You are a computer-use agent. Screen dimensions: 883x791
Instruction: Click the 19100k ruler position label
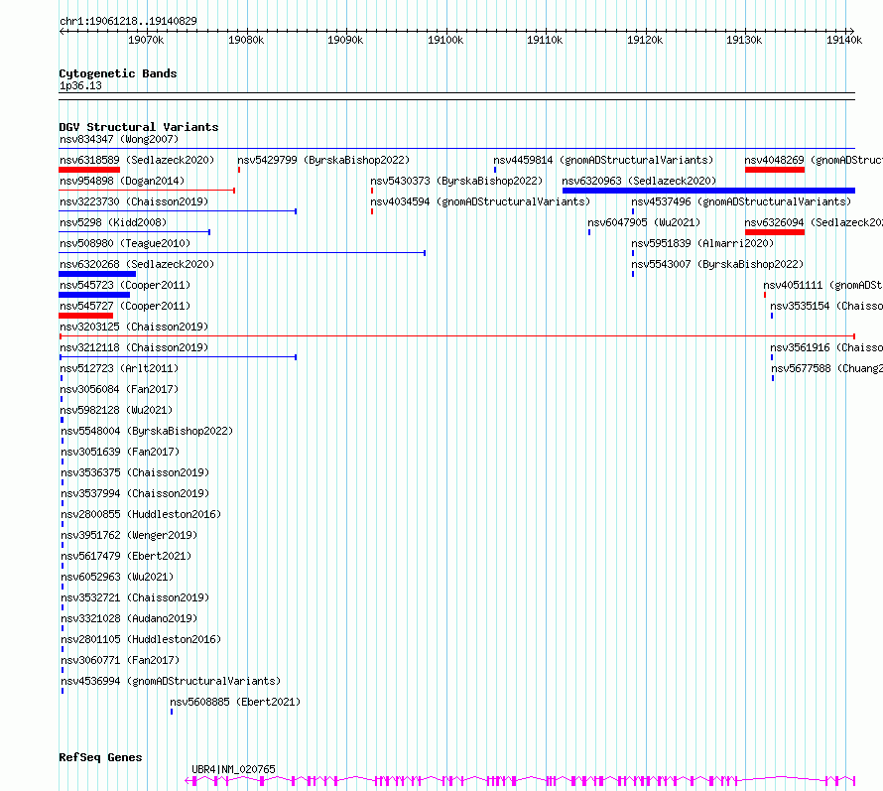(x=445, y=40)
